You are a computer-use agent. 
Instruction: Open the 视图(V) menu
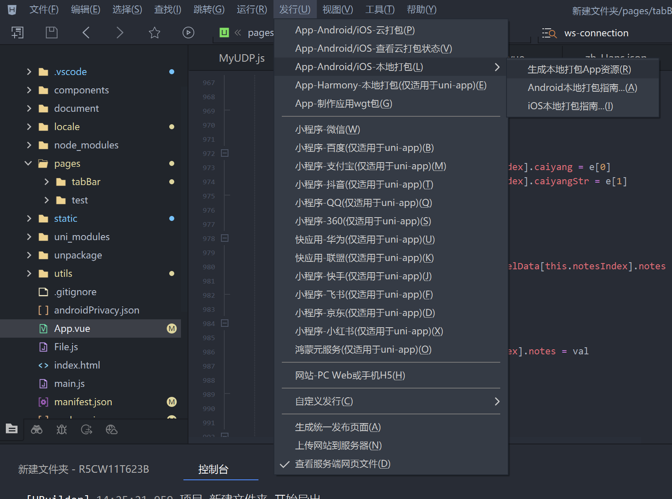(338, 10)
